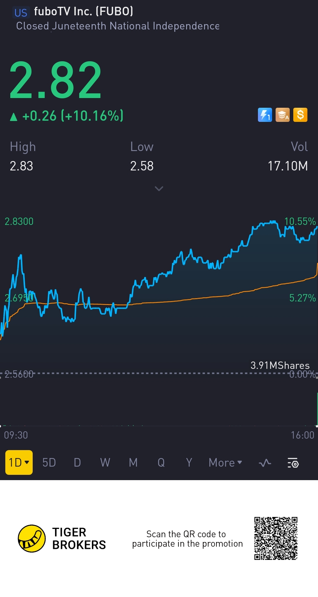The width and height of the screenshot is (318, 597).
Task: Open the More timeframes dropdown
Action: click(225, 462)
